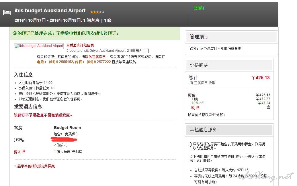Click the 1 晚 price ¥472.37
Viewport: 297px width, 186px height.
[x=263, y=99]
